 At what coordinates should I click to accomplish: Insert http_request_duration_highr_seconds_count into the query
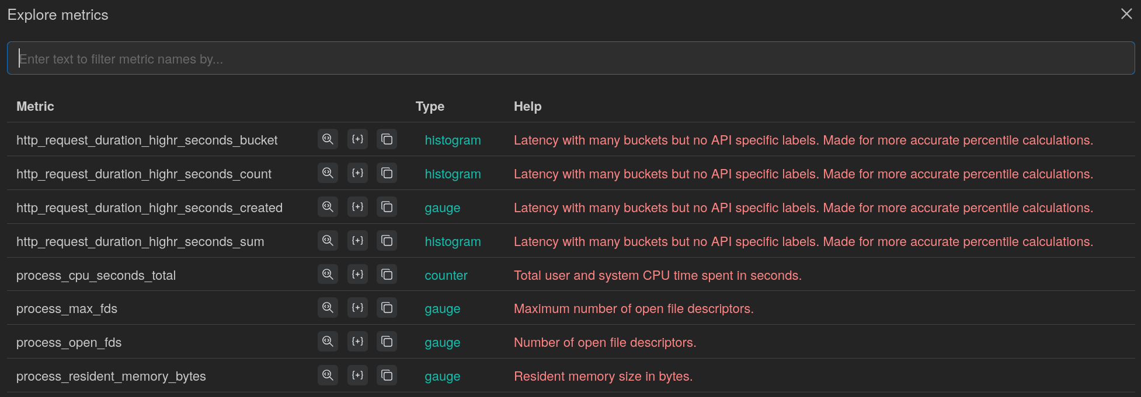[357, 173]
